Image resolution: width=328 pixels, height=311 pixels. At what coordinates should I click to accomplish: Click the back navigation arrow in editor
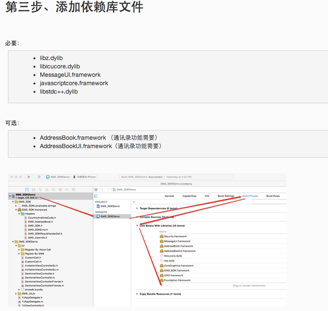102,190
